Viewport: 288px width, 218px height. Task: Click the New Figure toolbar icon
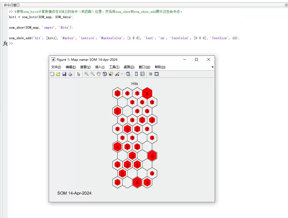[52, 74]
